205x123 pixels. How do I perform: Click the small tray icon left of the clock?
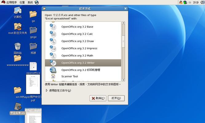(190, 2)
